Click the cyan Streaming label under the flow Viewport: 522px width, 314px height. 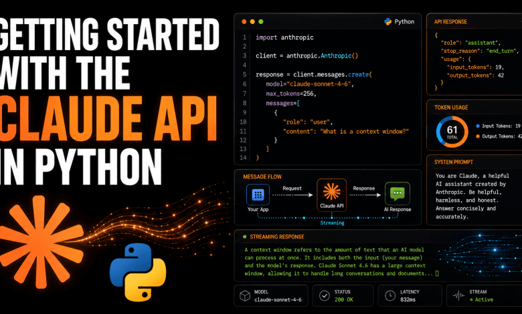pos(332,223)
